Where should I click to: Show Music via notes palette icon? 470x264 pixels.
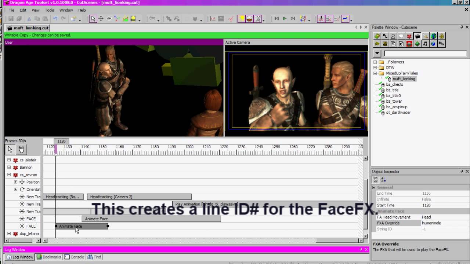pos(425,44)
